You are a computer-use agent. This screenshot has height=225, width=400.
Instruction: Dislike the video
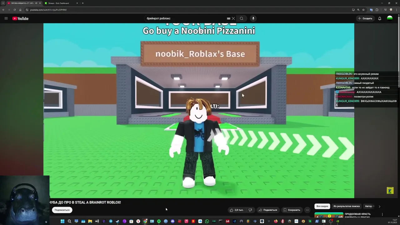point(250,210)
